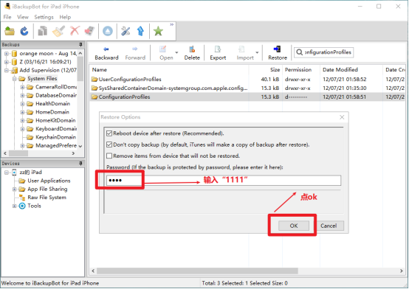
Task: Open the dropdown arrow next to Open
Action: (176, 53)
